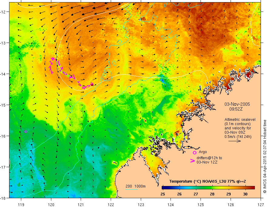Click longitude axis label 120

click(x=51, y=205)
